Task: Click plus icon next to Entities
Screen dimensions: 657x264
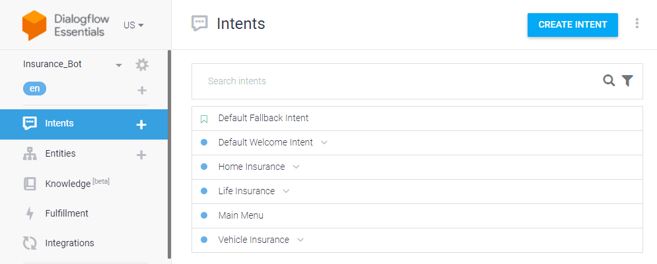Action: (x=141, y=155)
